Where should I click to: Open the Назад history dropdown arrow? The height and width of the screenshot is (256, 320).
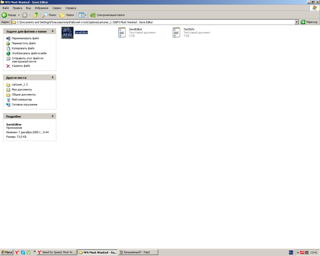[x=19, y=15]
